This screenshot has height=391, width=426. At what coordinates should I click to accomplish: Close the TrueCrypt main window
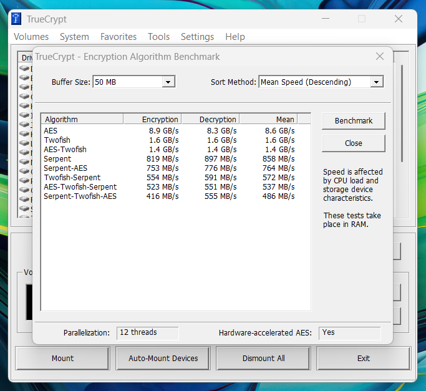pyautogui.click(x=399, y=19)
